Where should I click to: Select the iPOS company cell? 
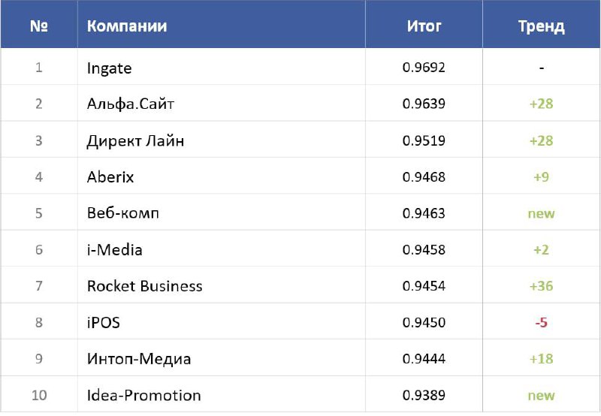point(103,323)
